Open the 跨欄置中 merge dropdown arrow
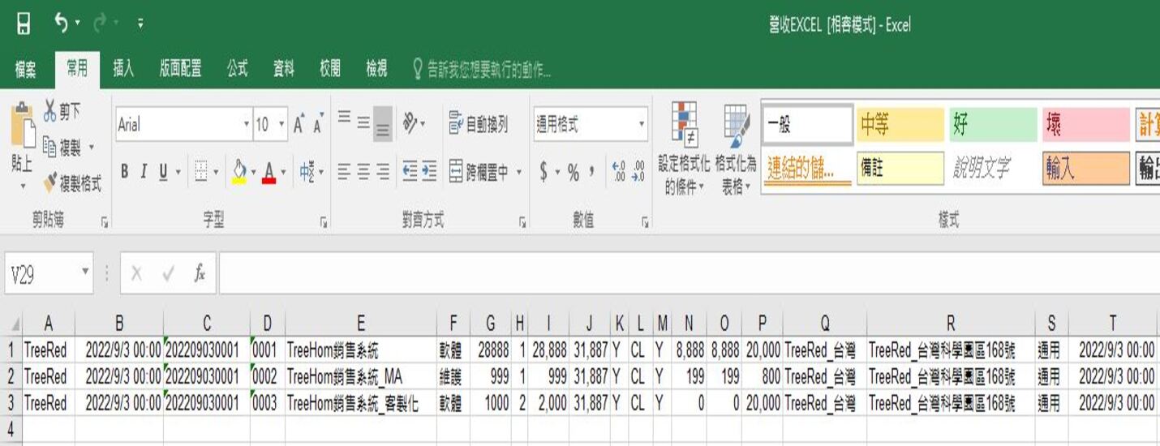The image size is (1160, 446). click(x=519, y=172)
